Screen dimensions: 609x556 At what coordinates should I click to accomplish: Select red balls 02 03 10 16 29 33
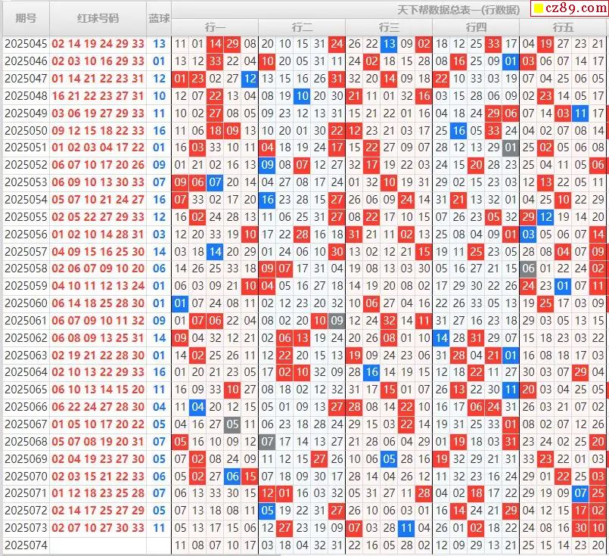[98, 61]
